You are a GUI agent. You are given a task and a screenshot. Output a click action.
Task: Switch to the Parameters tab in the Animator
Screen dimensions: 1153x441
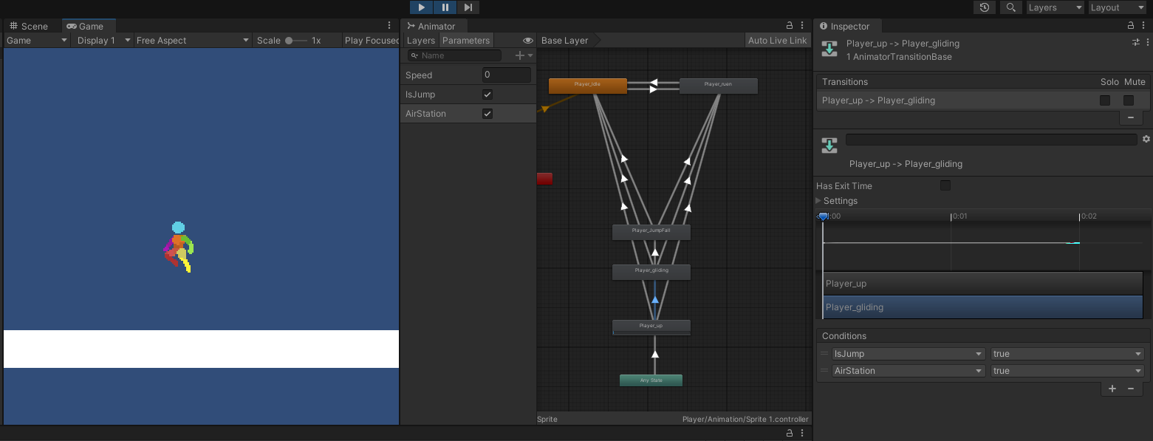pos(466,40)
